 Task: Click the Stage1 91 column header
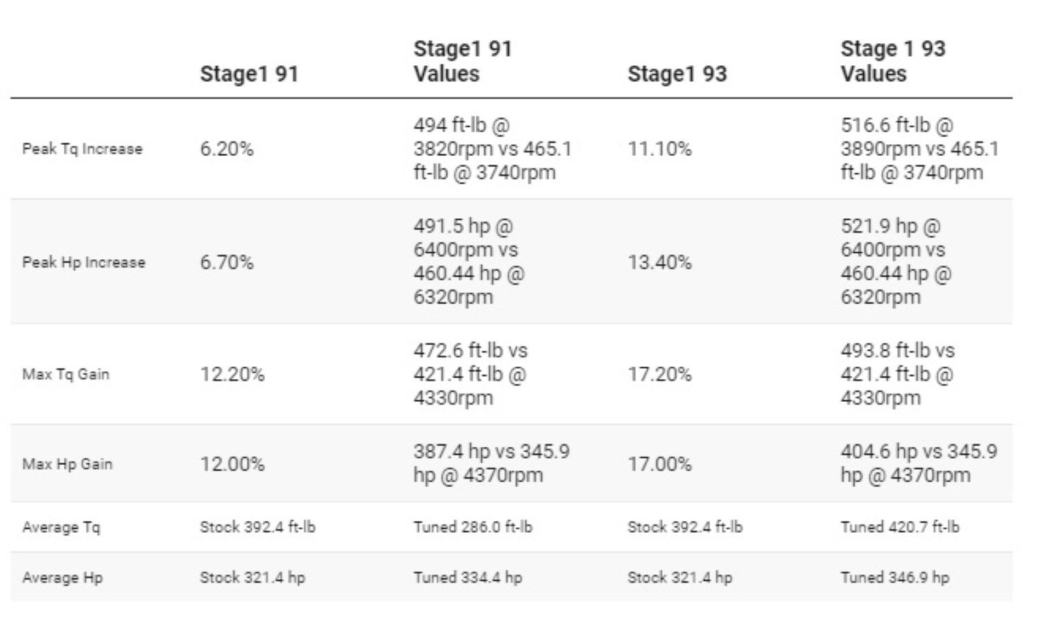[249, 73]
